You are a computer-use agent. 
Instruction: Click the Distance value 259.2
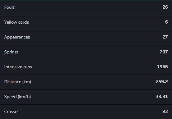pyautogui.click(x=162, y=82)
